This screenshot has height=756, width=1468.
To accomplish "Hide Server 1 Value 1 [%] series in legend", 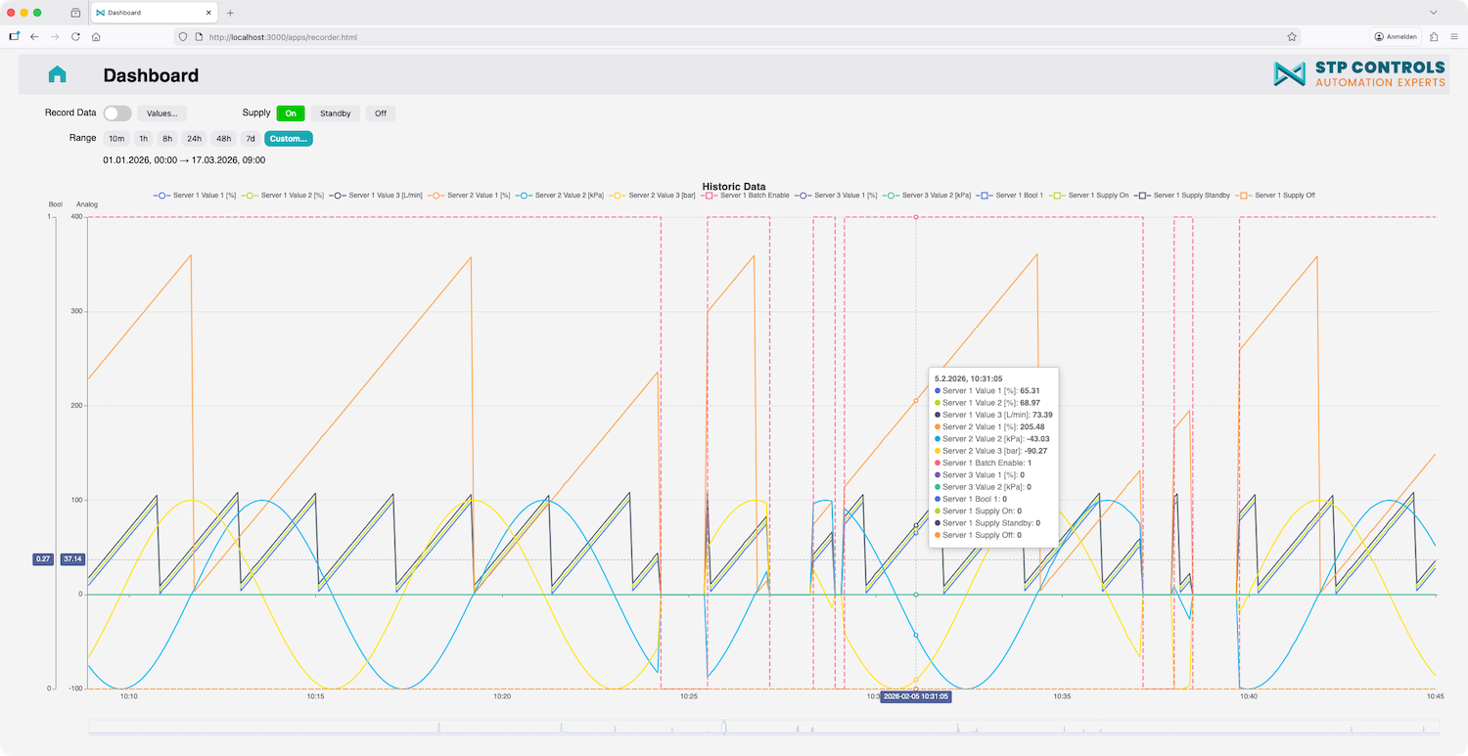I will (x=195, y=196).
